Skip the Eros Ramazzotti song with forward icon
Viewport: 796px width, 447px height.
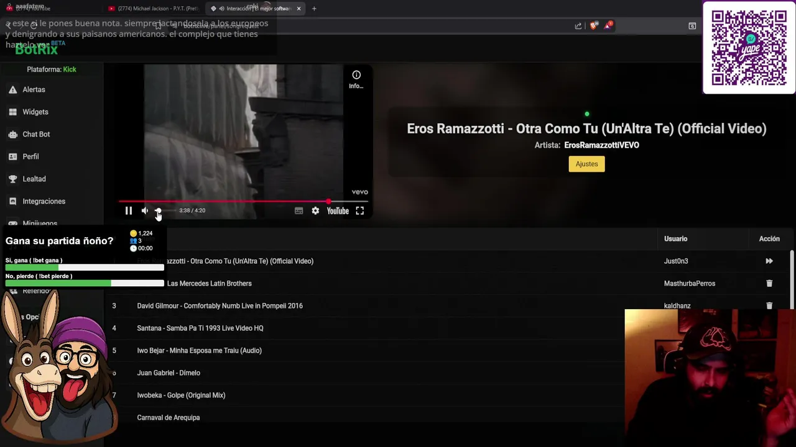769,261
